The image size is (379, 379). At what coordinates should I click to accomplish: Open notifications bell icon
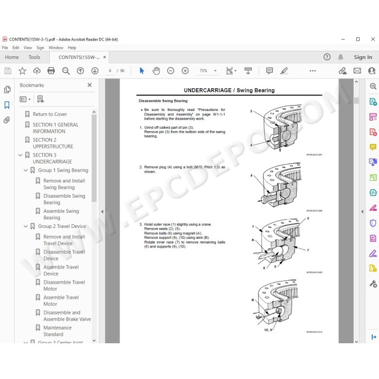tap(341, 57)
